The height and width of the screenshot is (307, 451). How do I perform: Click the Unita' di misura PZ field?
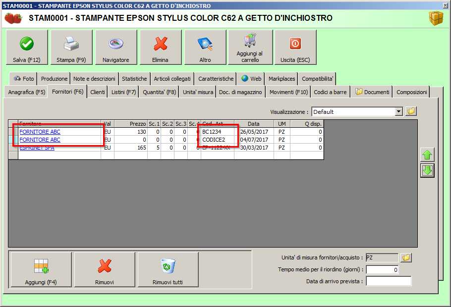pos(382,257)
